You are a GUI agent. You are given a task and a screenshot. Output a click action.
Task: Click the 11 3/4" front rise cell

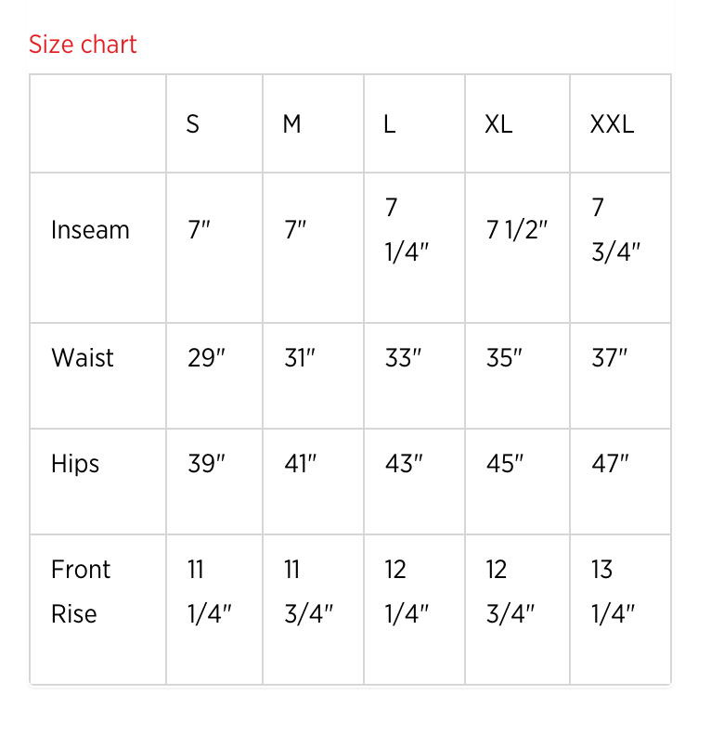(308, 591)
